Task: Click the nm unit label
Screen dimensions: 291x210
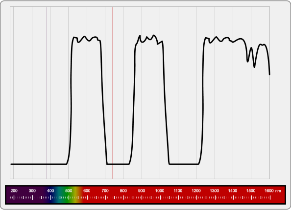Action: coord(278,191)
